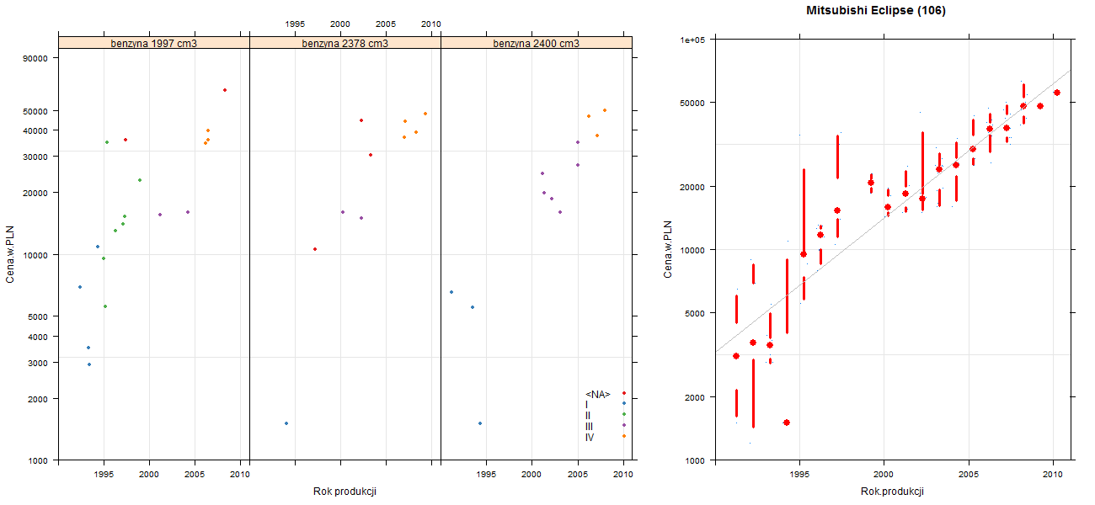Select the benzyna 2378 cm3 panel header
This screenshot has height=505, width=1095.
(x=345, y=43)
